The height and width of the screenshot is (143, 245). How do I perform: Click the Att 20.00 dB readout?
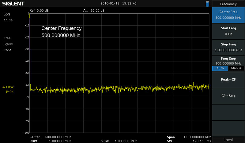(x=94, y=10)
